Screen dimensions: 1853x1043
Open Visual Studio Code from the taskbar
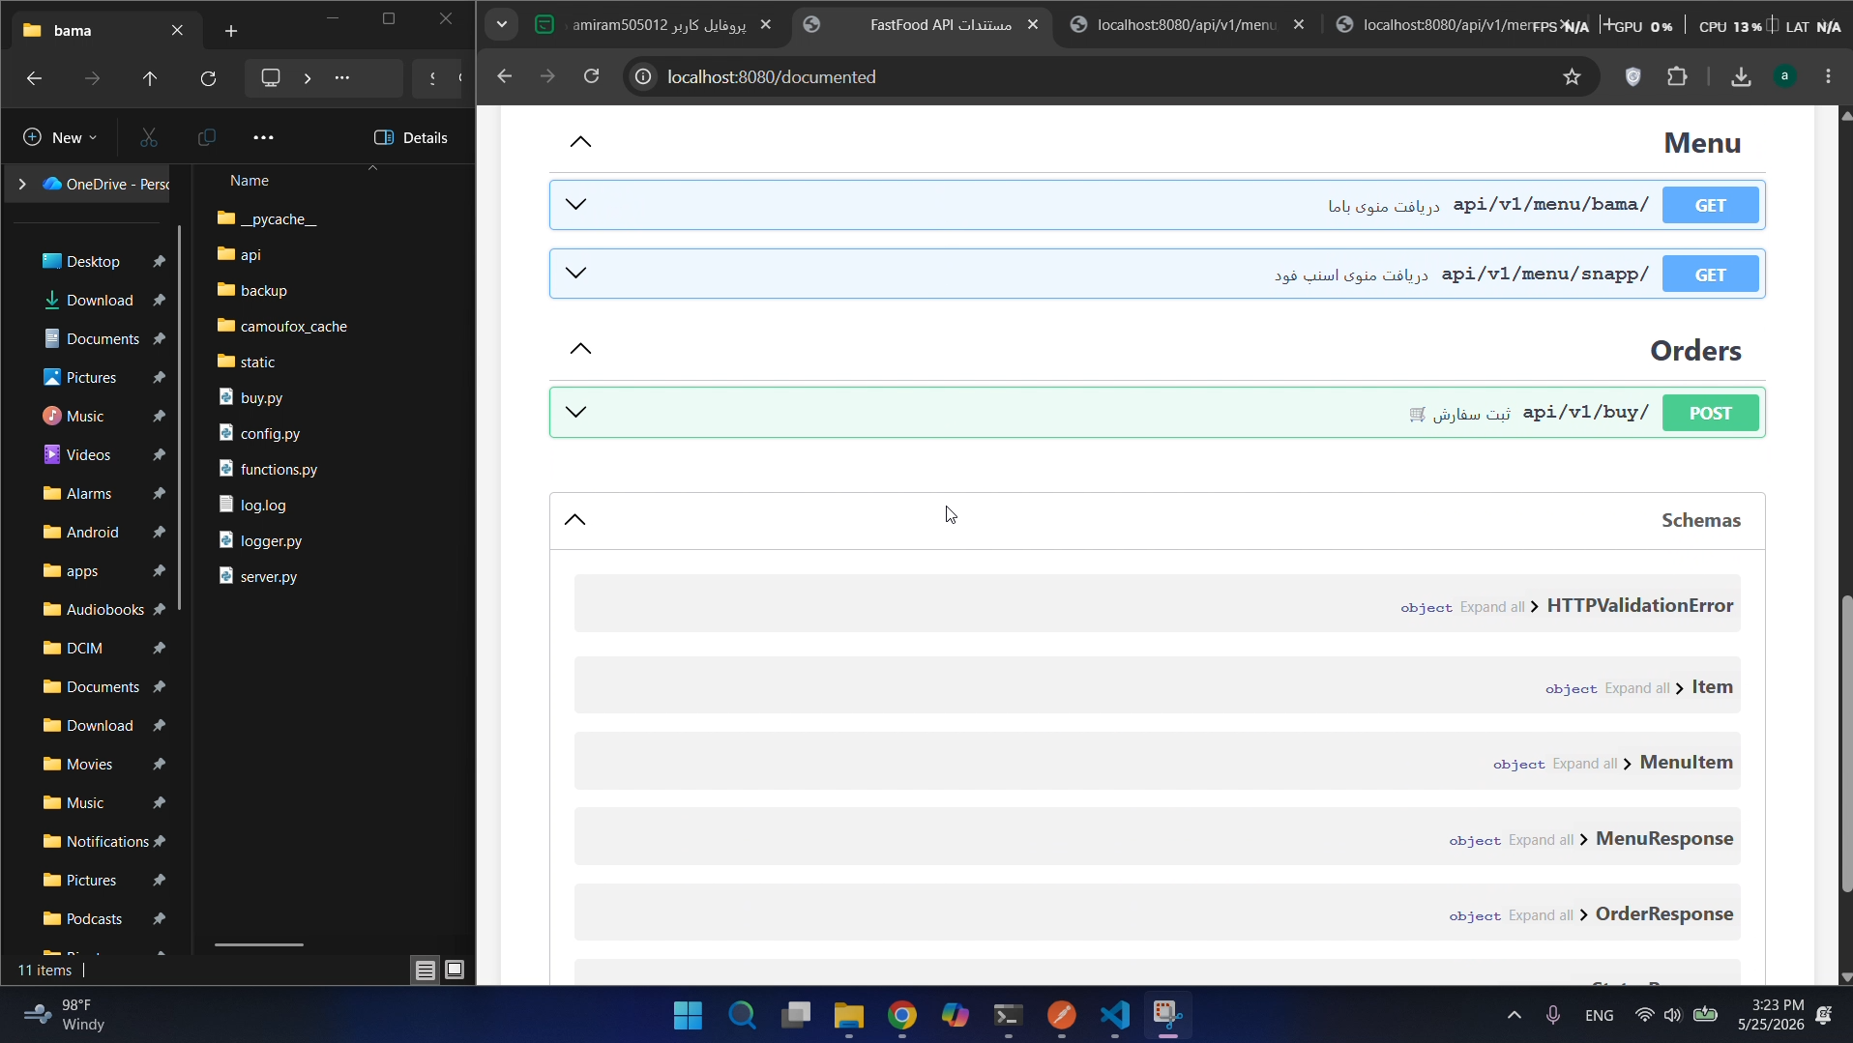[x=1115, y=1015]
